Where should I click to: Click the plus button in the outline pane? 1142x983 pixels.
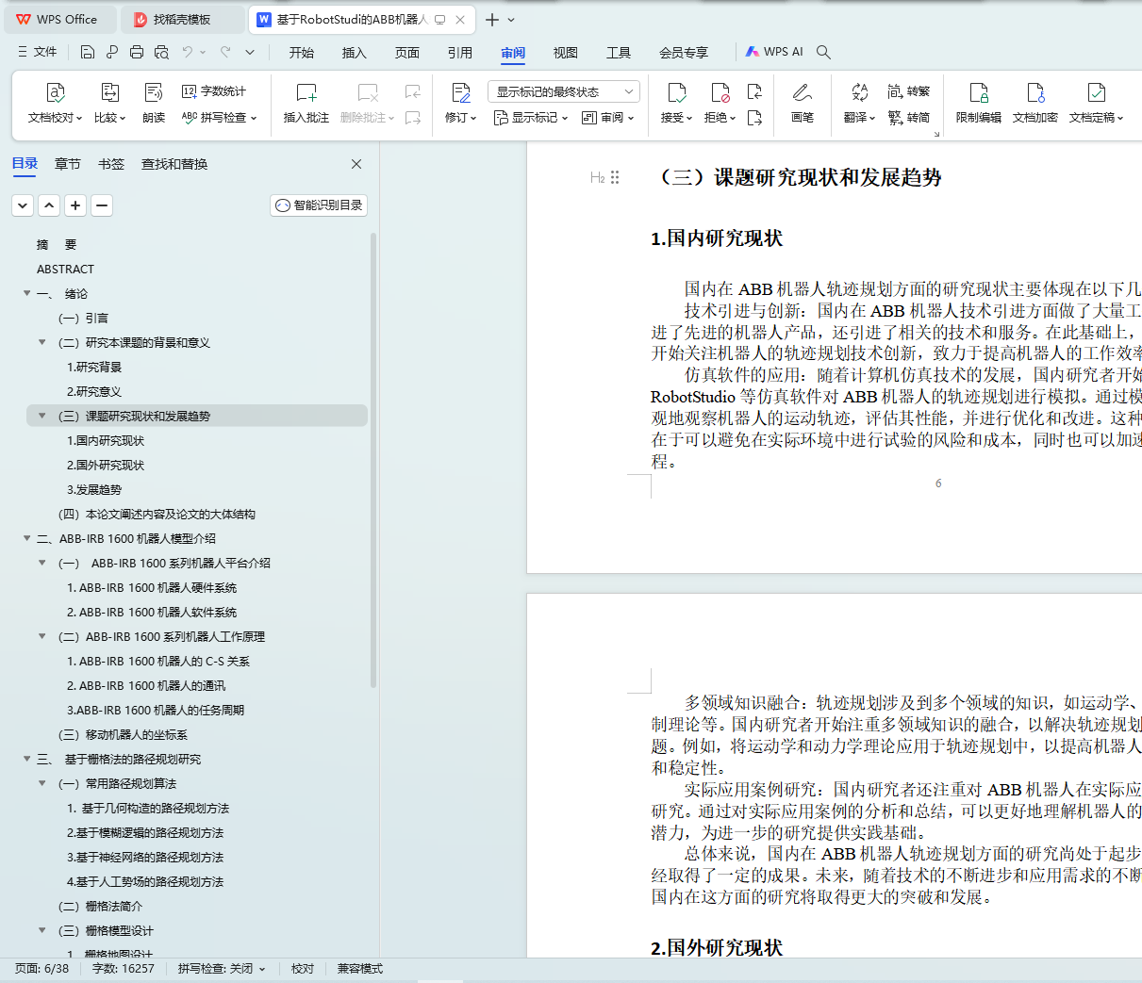[75, 205]
